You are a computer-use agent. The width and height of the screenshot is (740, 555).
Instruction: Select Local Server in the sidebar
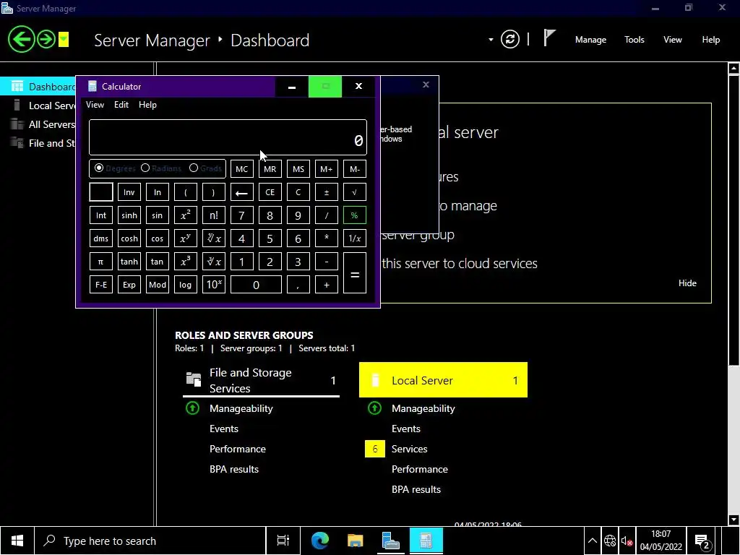coord(39,106)
